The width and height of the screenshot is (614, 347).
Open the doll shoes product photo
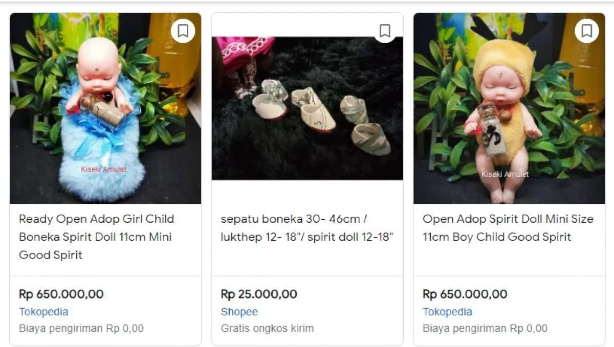[x=307, y=108]
